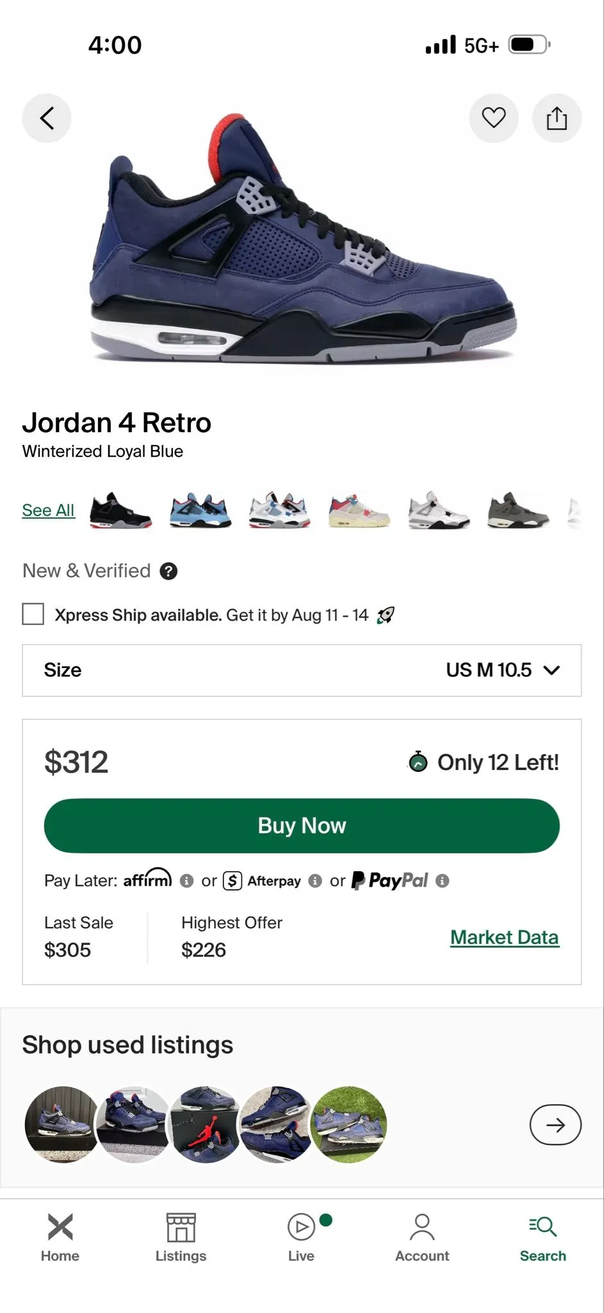Image resolution: width=604 pixels, height=1313 pixels.
Task: Tap PayPal info icon
Action: tap(442, 881)
